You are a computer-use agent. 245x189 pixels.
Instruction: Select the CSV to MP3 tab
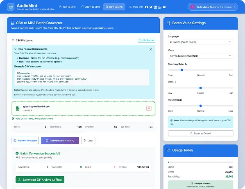(x=114, y=7)
